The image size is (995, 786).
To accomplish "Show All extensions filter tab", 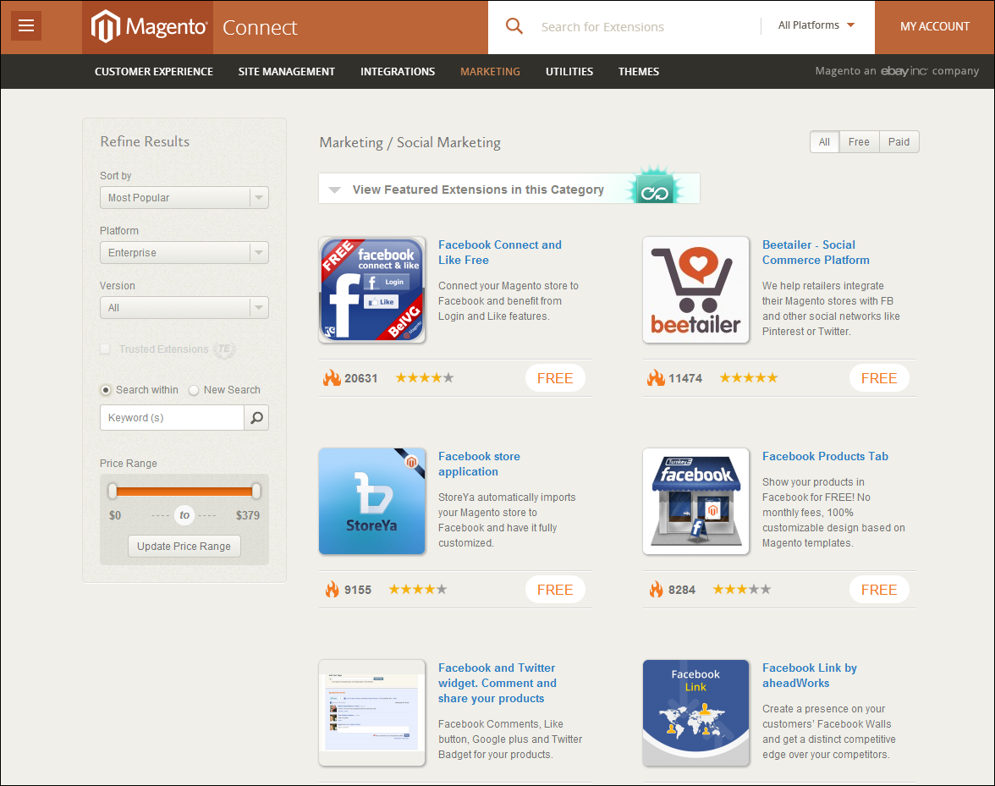I will (x=824, y=142).
